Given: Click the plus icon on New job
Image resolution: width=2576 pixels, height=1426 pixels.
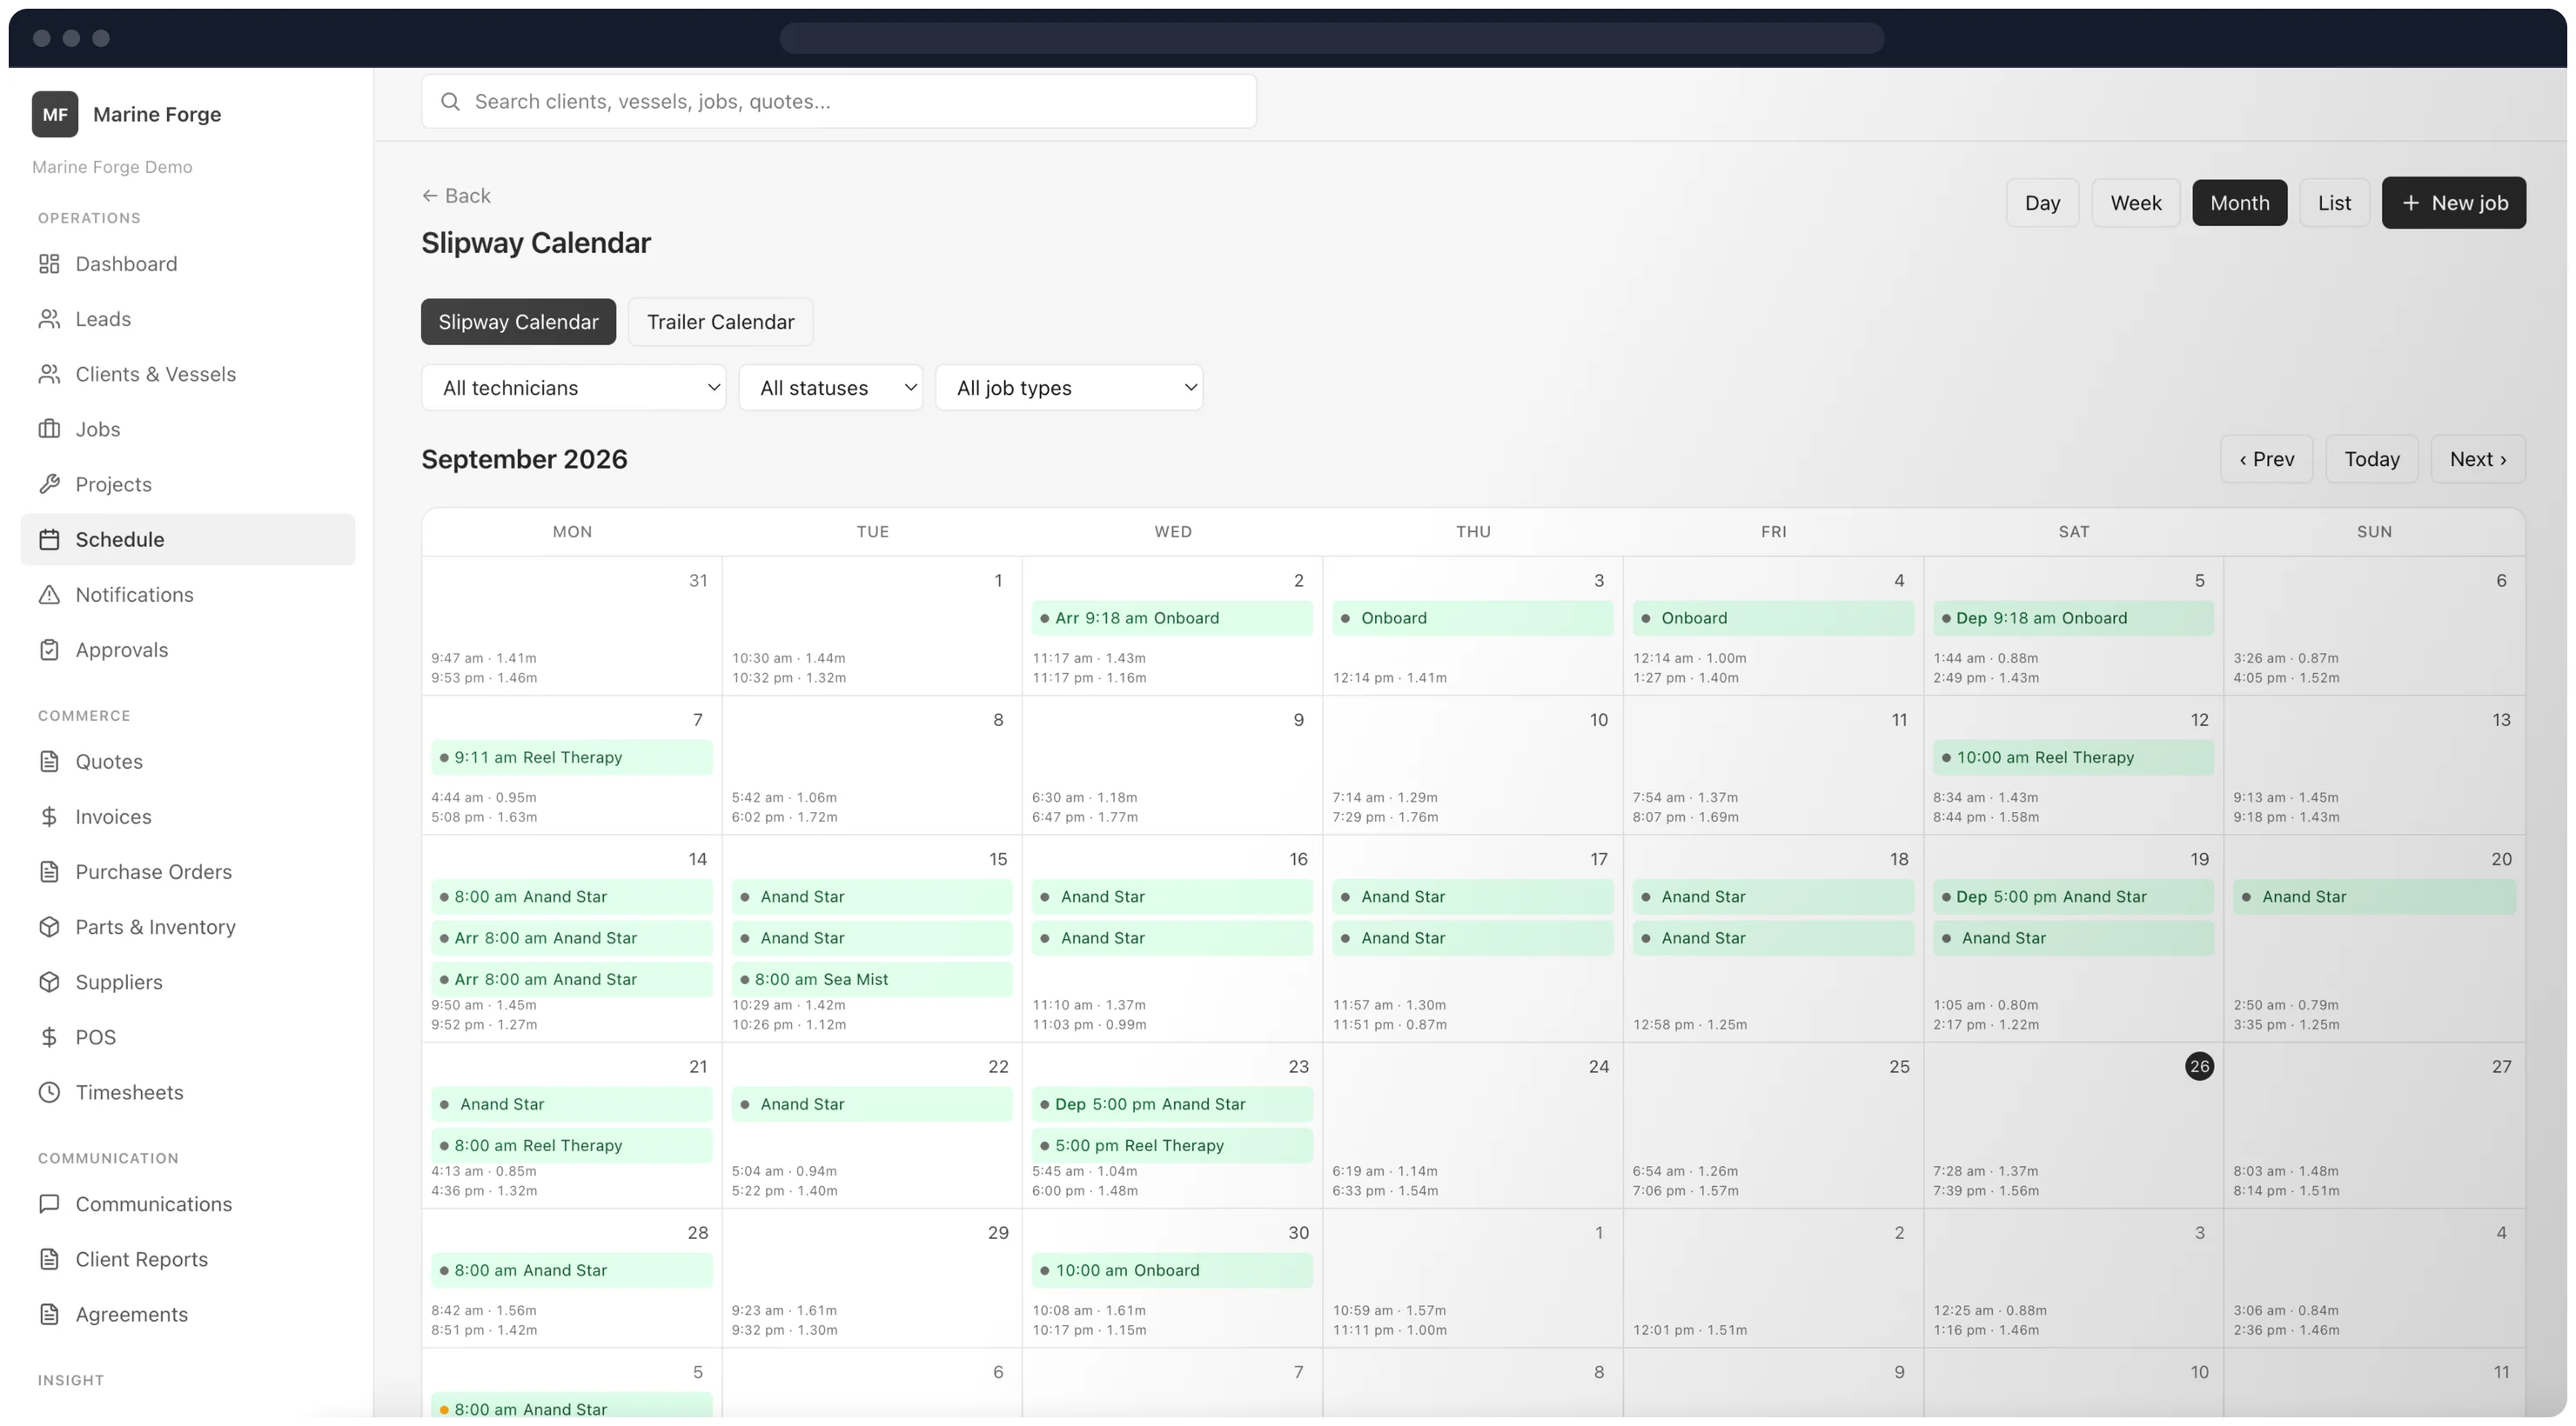Looking at the screenshot, I should [2411, 203].
